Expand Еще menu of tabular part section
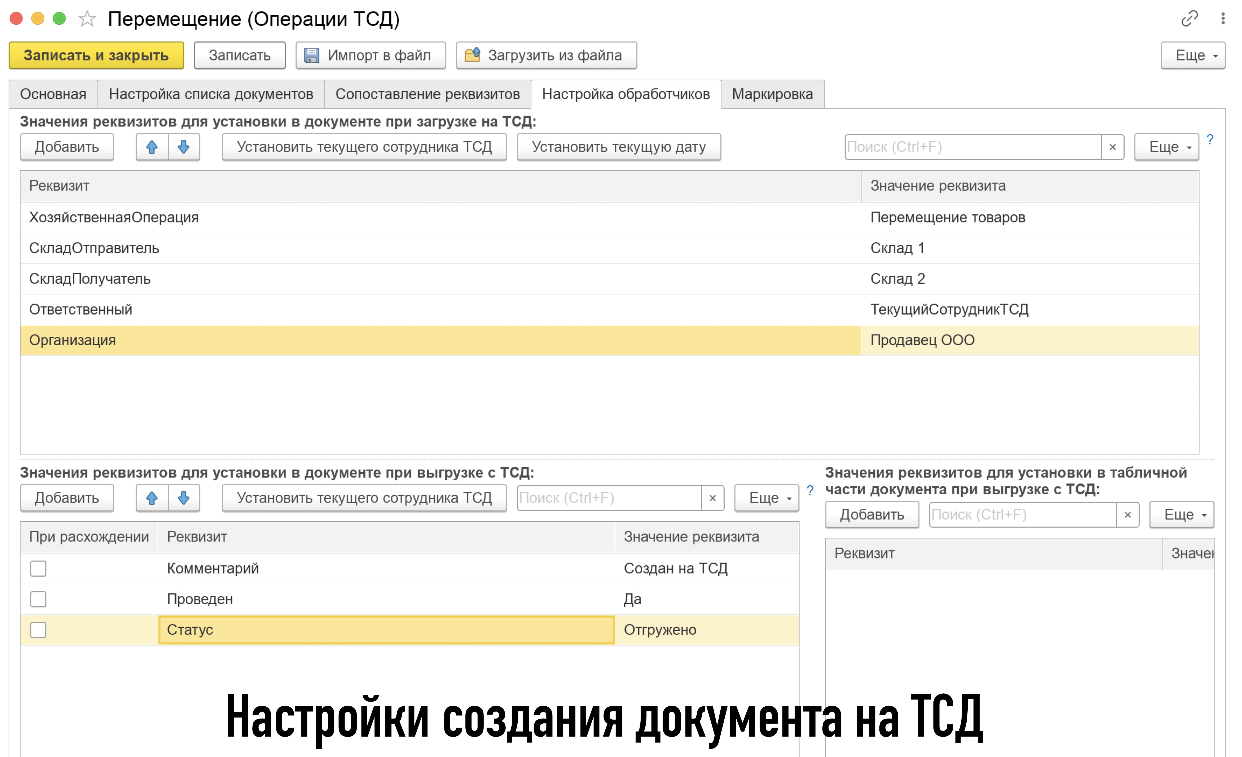This screenshot has height=757, width=1242. tap(1182, 514)
